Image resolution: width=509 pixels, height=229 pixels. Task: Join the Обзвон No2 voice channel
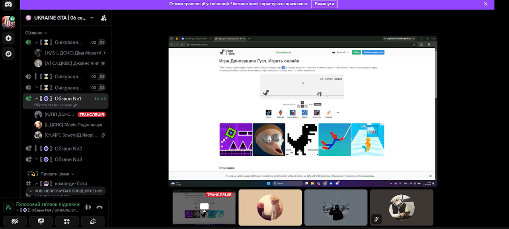tap(65, 148)
